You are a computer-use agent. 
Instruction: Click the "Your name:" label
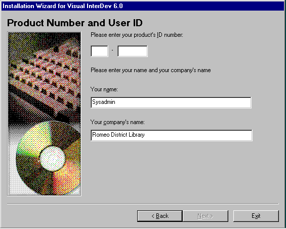104,89
